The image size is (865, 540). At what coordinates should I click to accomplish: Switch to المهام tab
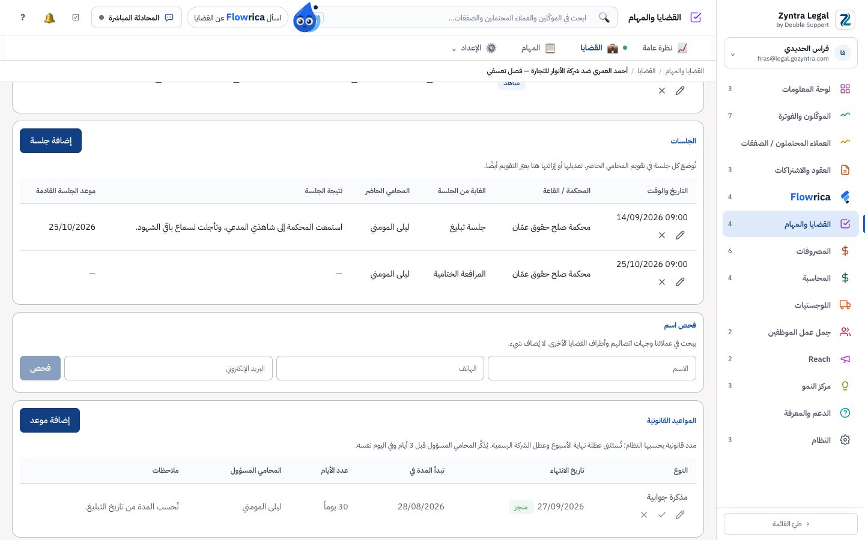538,48
